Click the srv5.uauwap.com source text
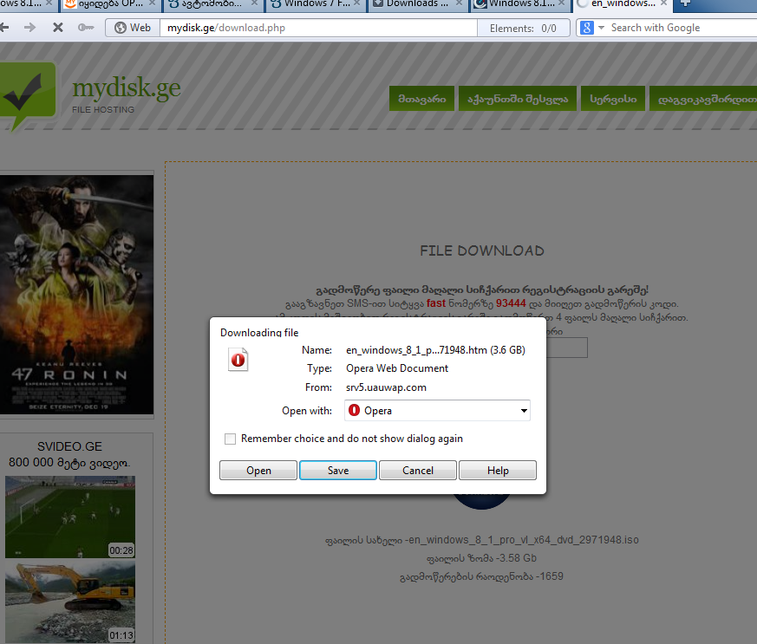 point(386,387)
